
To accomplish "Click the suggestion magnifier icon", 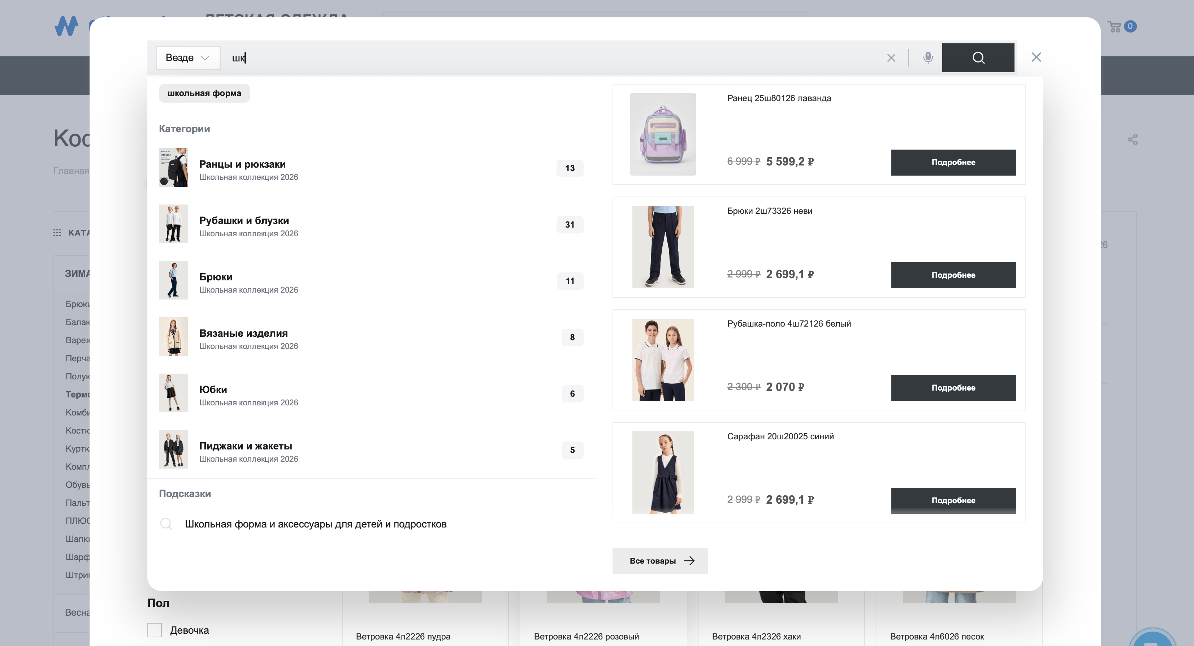I will coord(166,524).
